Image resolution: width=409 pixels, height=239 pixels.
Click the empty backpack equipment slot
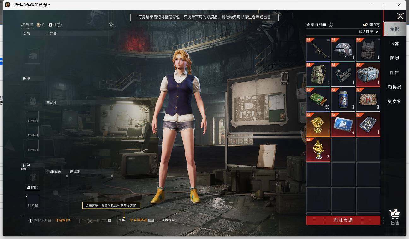33,178
